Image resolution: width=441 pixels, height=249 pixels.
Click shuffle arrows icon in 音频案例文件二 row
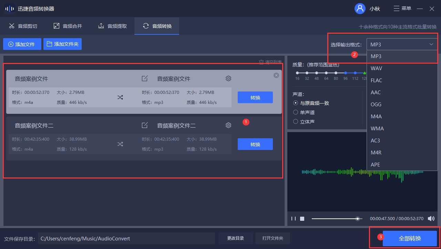[x=120, y=144]
